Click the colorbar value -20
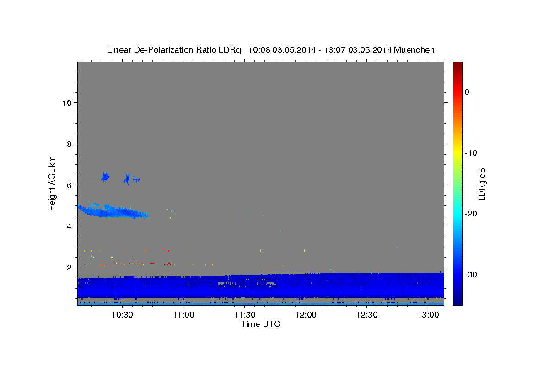The width and height of the screenshot is (549, 366). pos(471,214)
